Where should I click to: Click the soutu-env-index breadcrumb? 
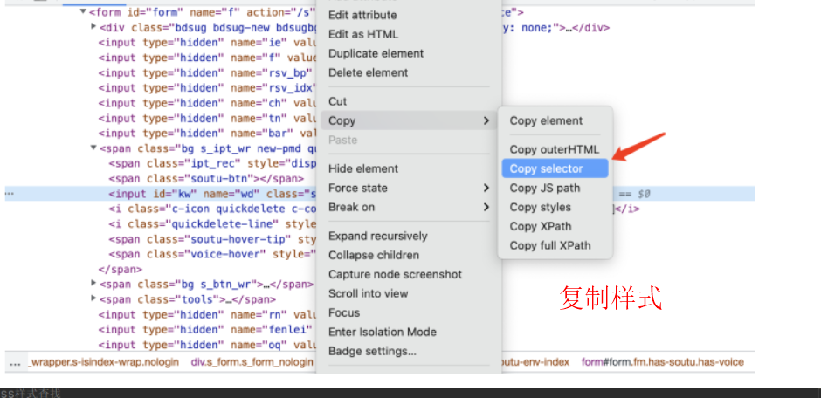pos(535,362)
